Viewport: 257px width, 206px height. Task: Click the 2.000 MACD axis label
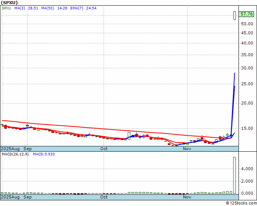point(247,181)
